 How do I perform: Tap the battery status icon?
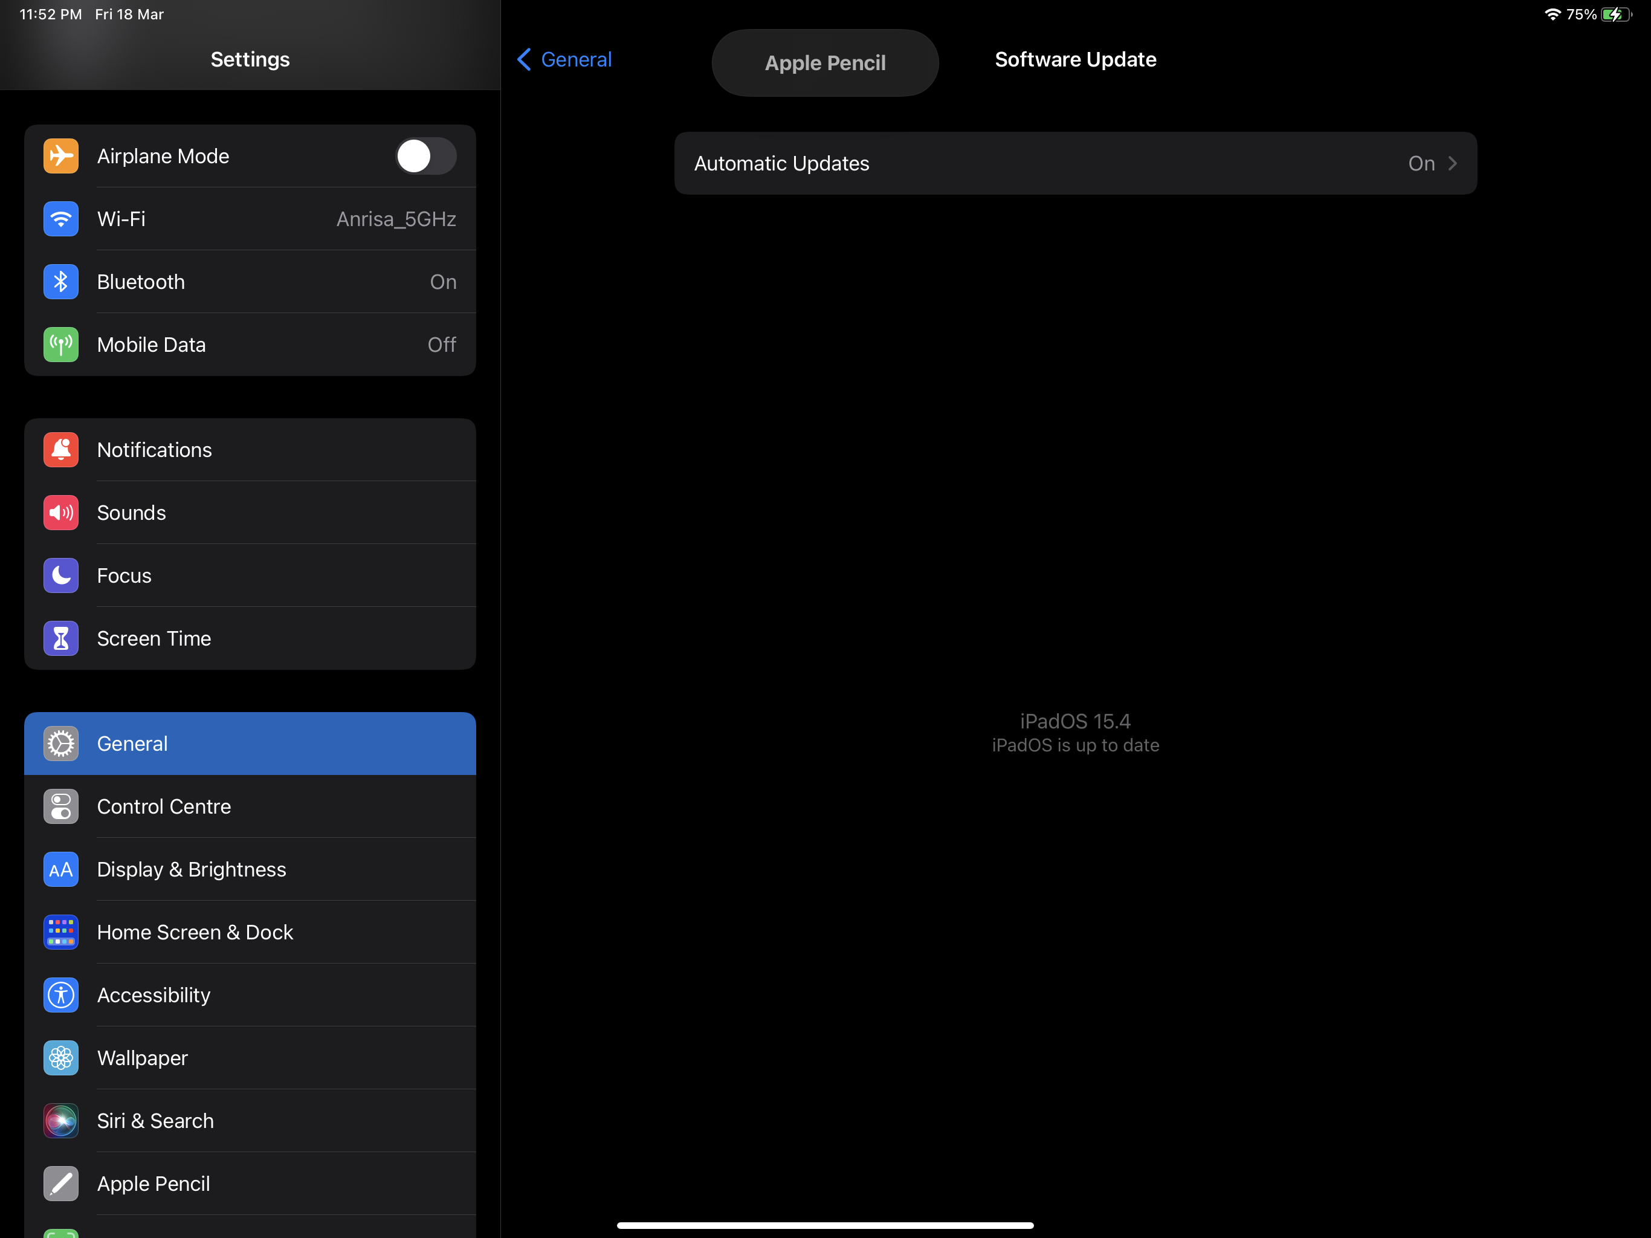tap(1615, 14)
